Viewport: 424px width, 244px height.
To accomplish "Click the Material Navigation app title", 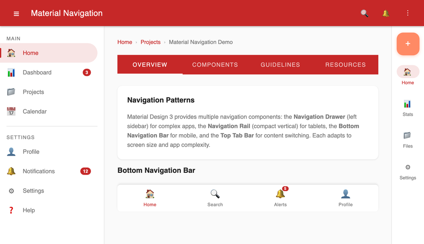I will tap(66, 13).
